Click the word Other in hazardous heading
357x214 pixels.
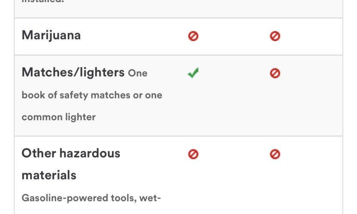(x=39, y=153)
